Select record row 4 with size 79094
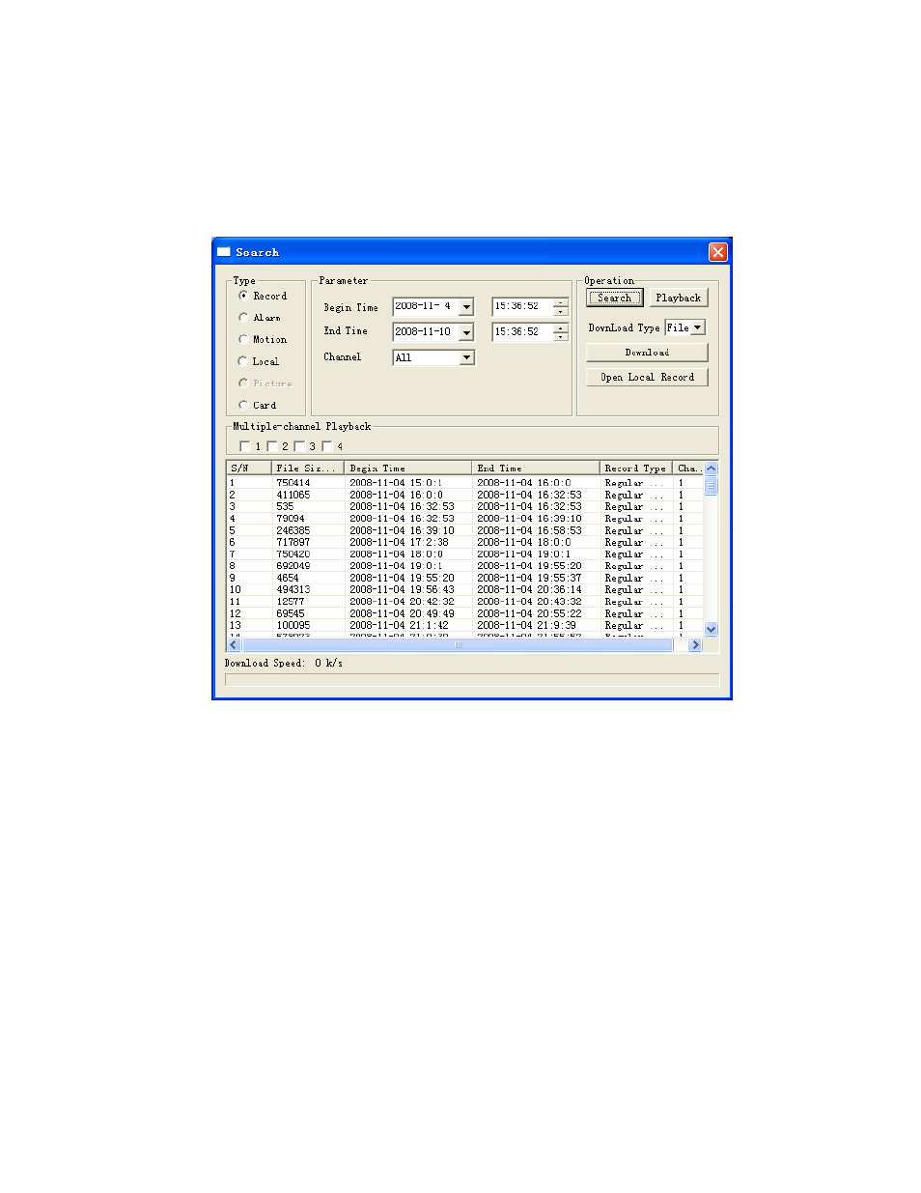 pos(465,519)
